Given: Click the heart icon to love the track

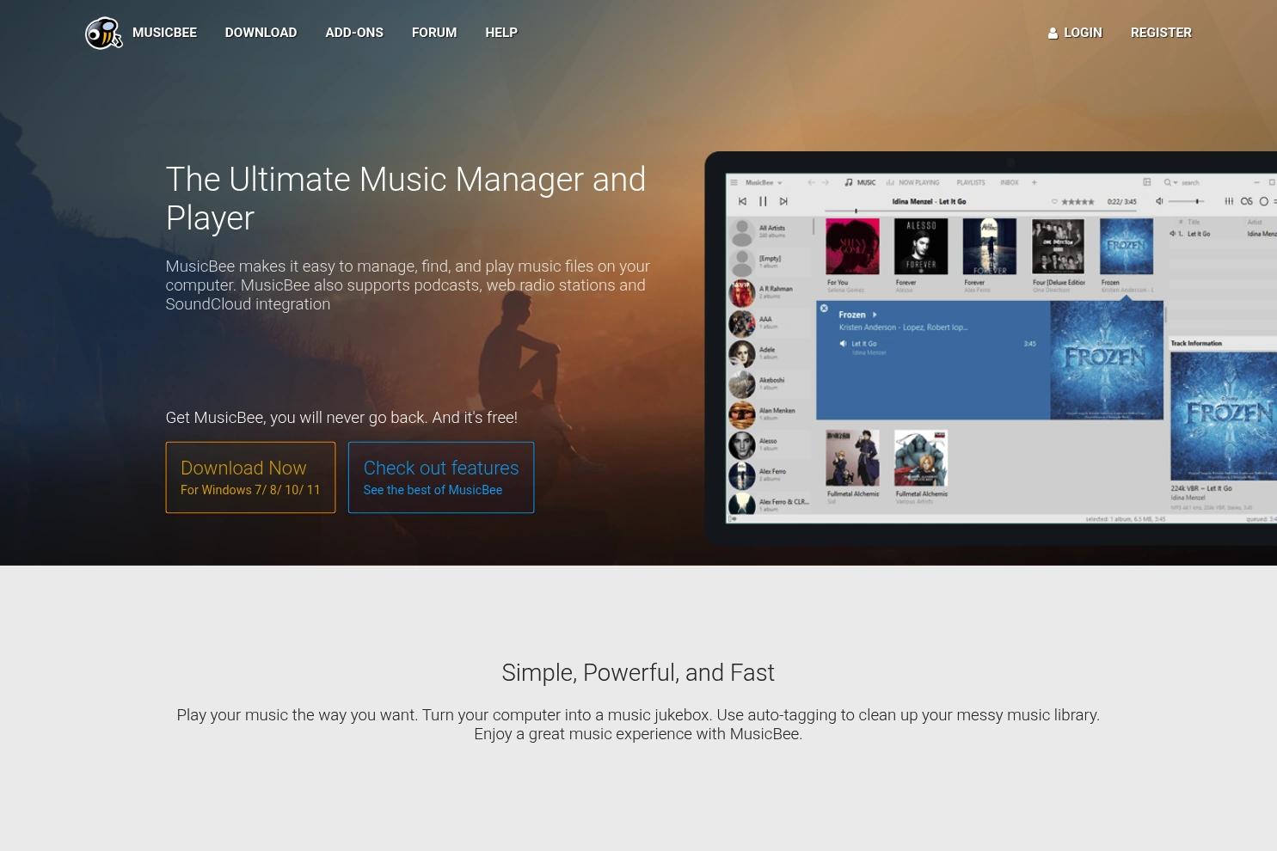Looking at the screenshot, I should pyautogui.click(x=1054, y=202).
